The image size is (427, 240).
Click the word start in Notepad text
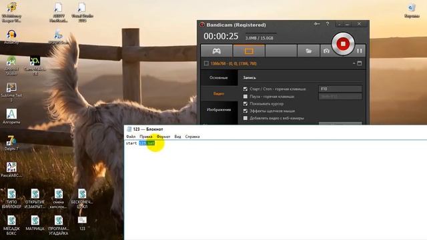(x=131, y=143)
